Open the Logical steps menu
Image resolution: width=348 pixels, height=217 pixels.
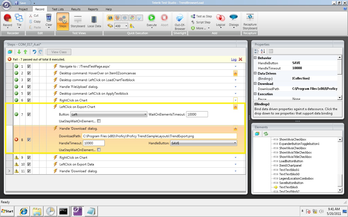pyautogui.click(x=220, y=21)
